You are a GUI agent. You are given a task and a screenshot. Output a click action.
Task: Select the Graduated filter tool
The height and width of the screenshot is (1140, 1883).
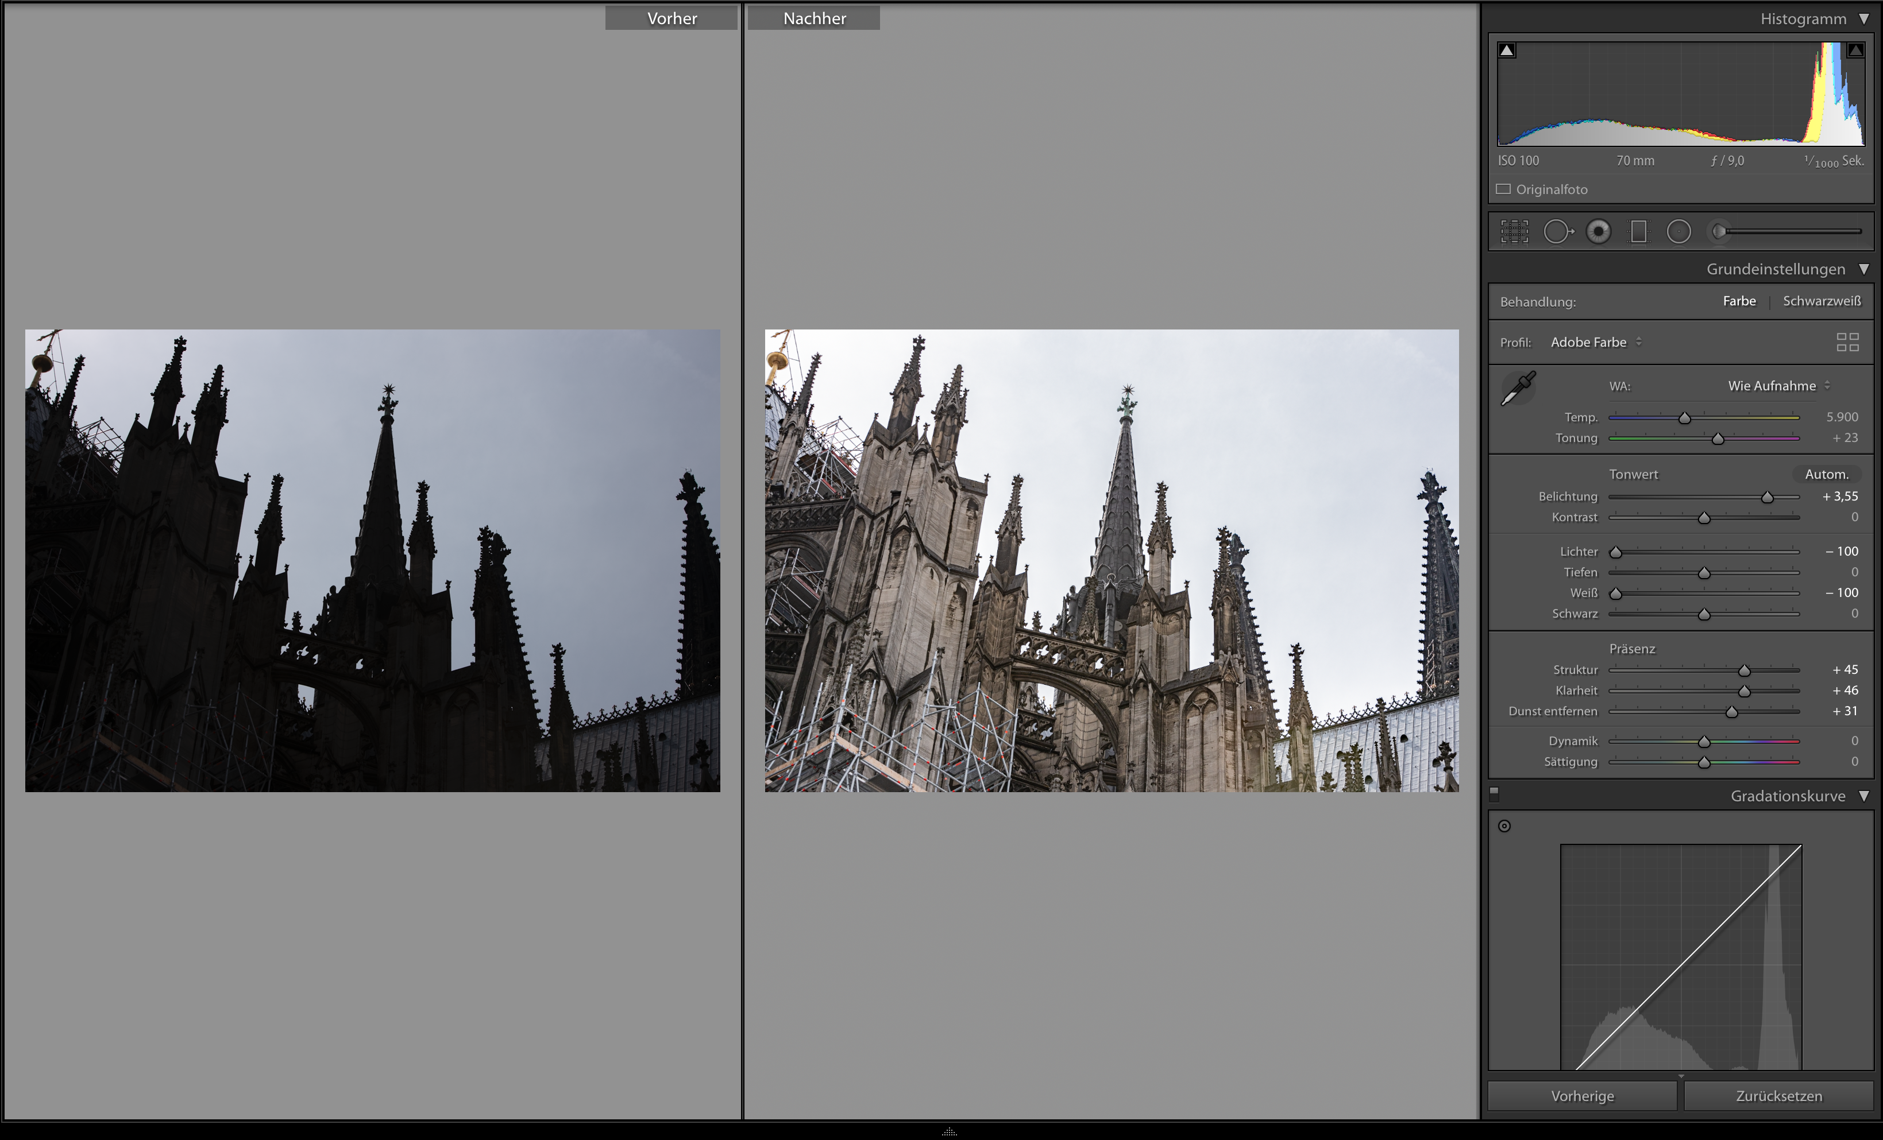1638,231
